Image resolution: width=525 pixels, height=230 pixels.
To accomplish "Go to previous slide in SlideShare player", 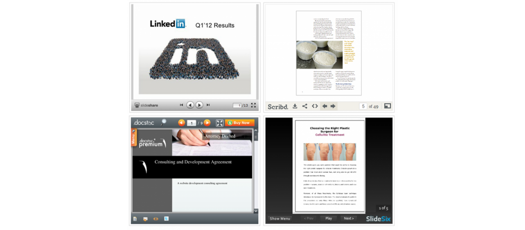I will point(190,105).
